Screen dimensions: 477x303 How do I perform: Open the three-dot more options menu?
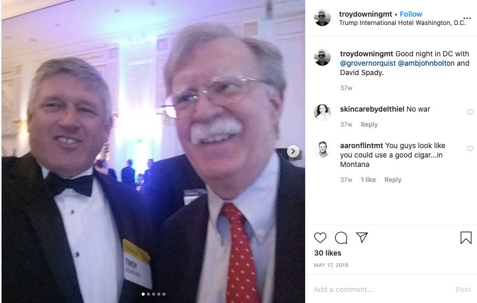tap(467, 18)
